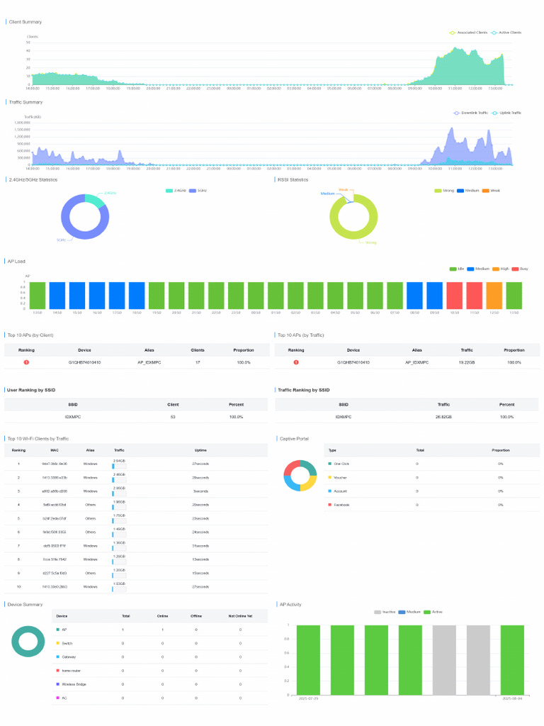The image size is (544, 726).
Task: Toggle the Medium legend in AP Load
Action: tap(478, 269)
